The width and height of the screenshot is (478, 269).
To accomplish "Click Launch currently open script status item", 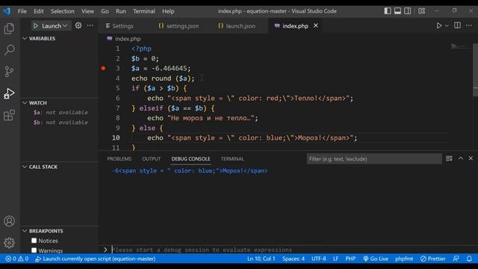I will click(96, 259).
